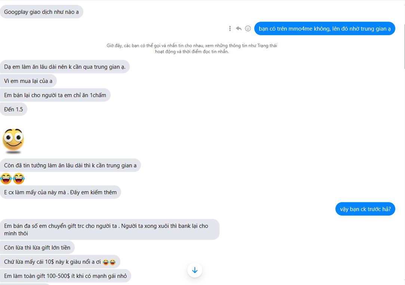Select the "Googplay giao dịch như nào a" message
The height and width of the screenshot is (285, 405).
click(x=41, y=12)
